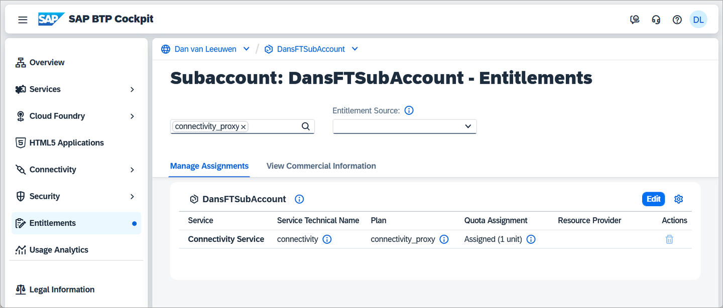The image size is (723, 308).
Task: Switch to View Commercial Information tab
Action: (x=321, y=166)
